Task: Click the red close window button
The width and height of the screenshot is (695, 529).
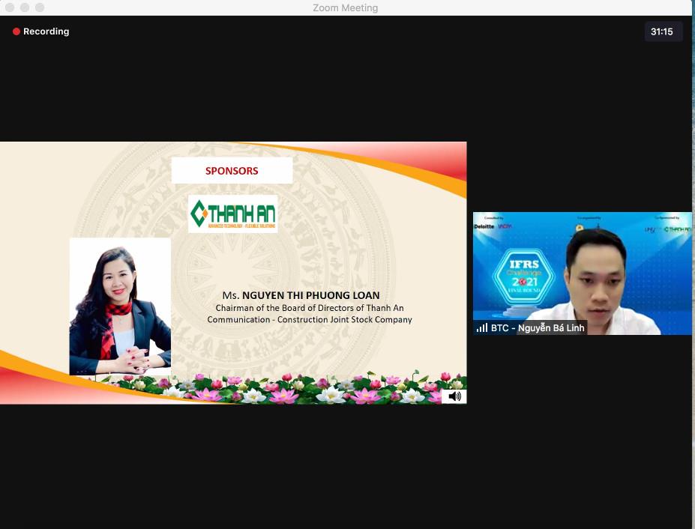Action: click(x=10, y=7)
